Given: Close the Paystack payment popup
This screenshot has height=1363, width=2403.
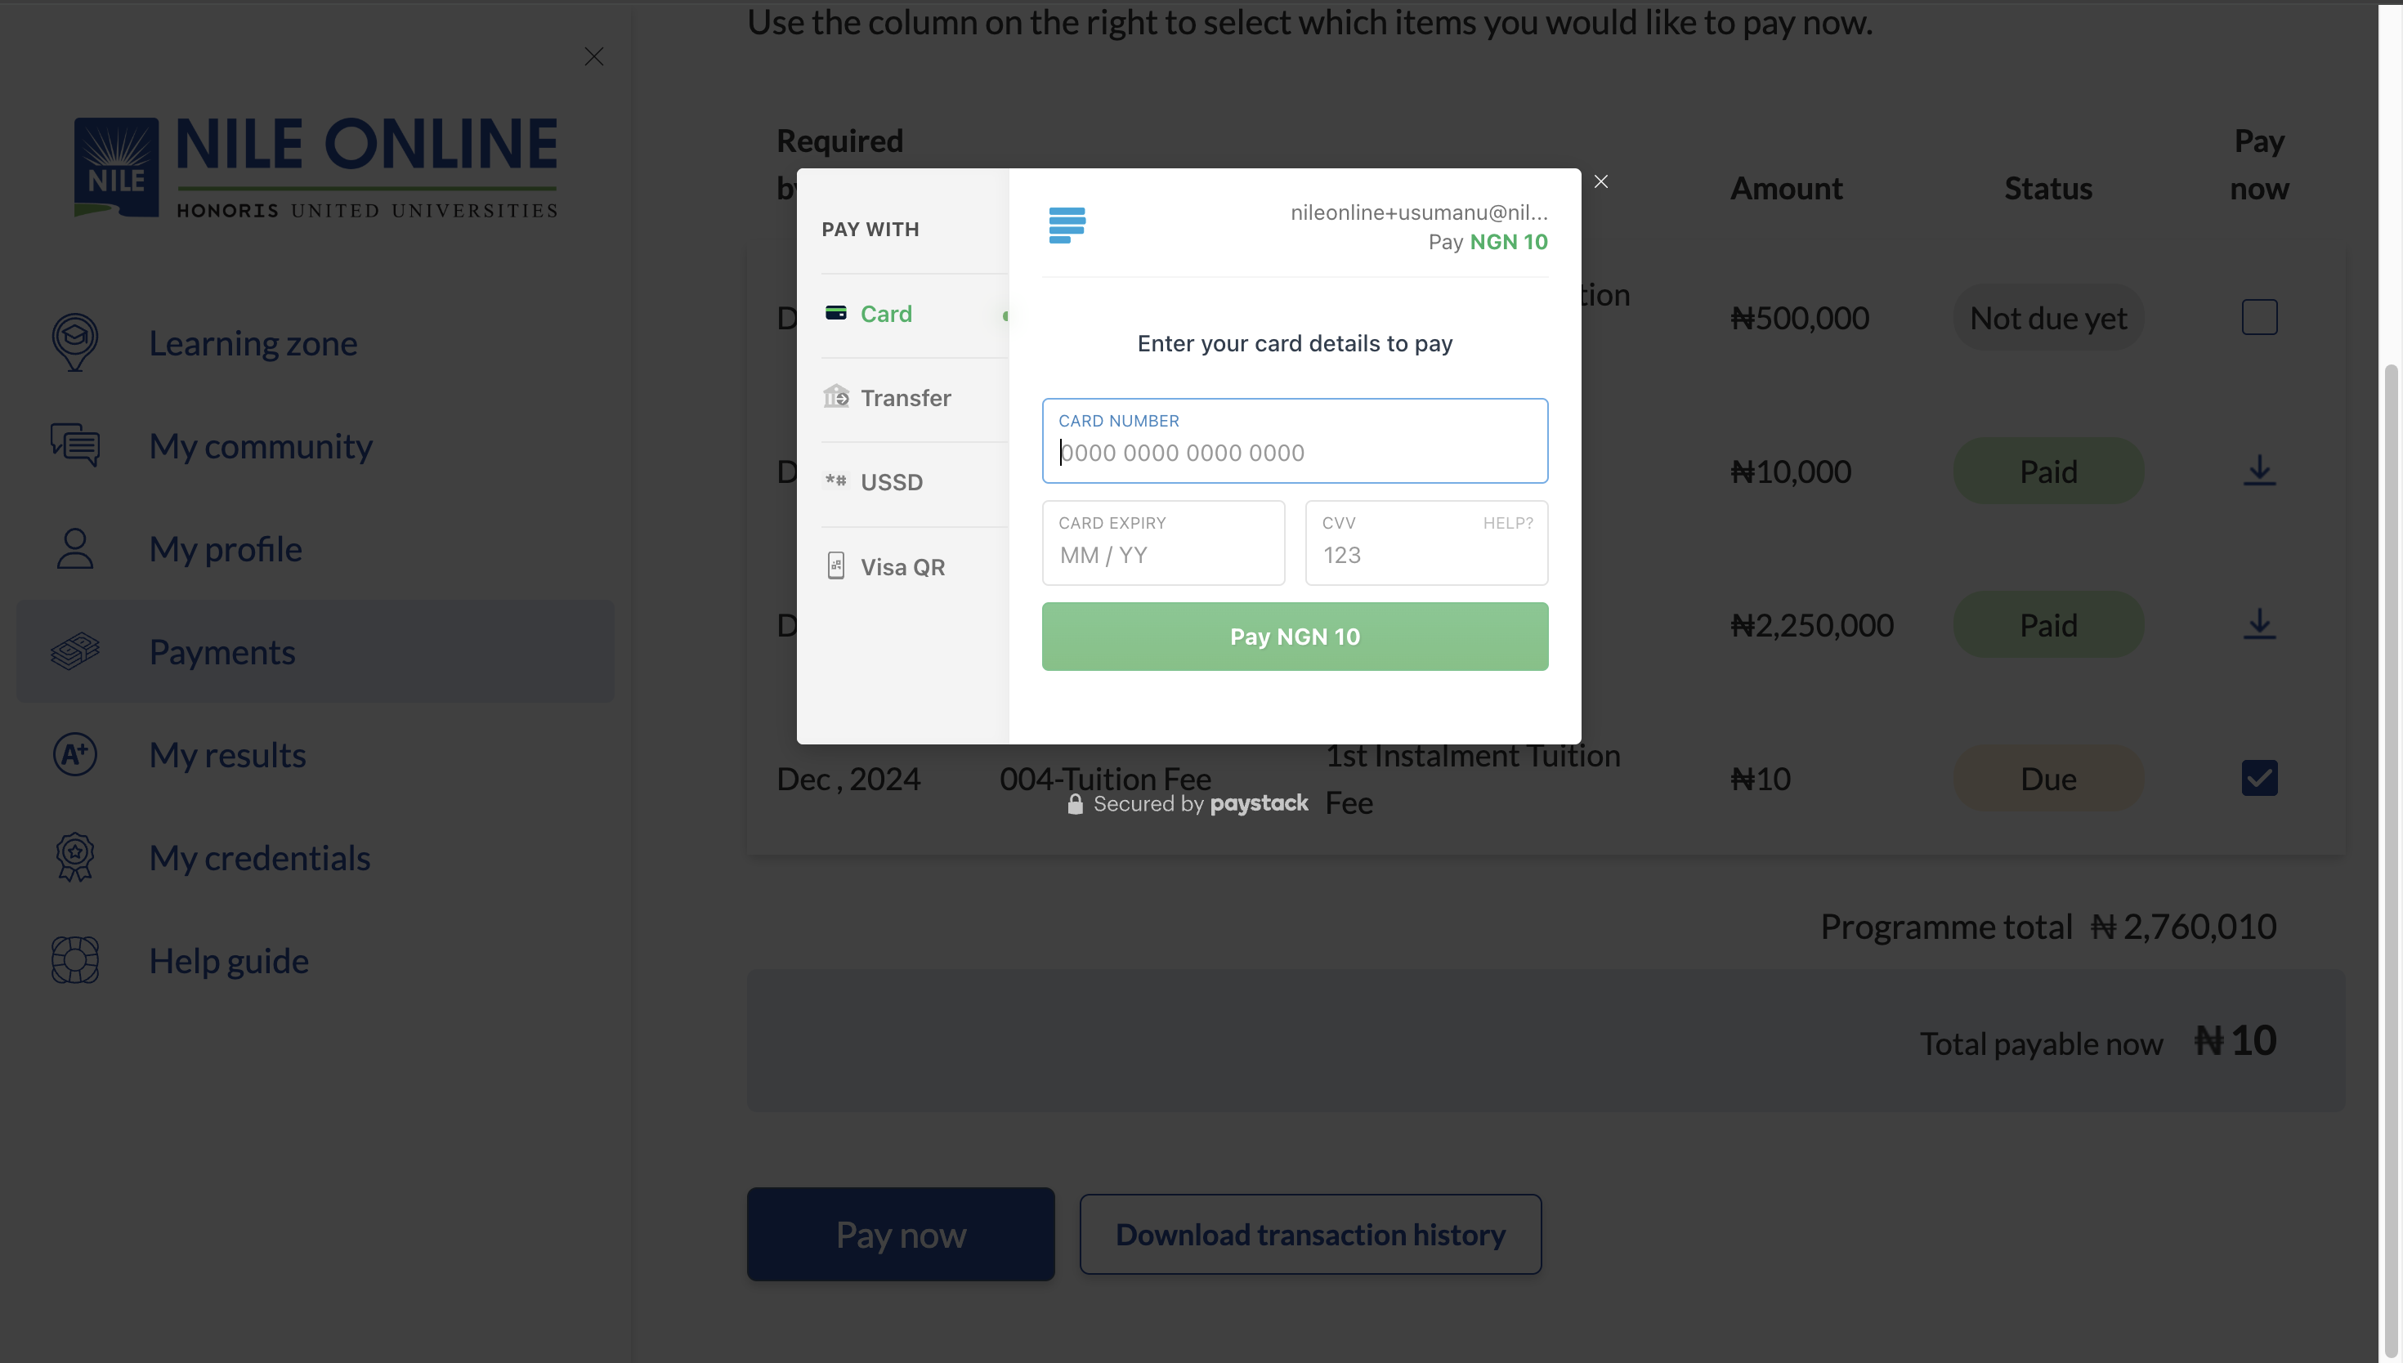Looking at the screenshot, I should [1600, 181].
